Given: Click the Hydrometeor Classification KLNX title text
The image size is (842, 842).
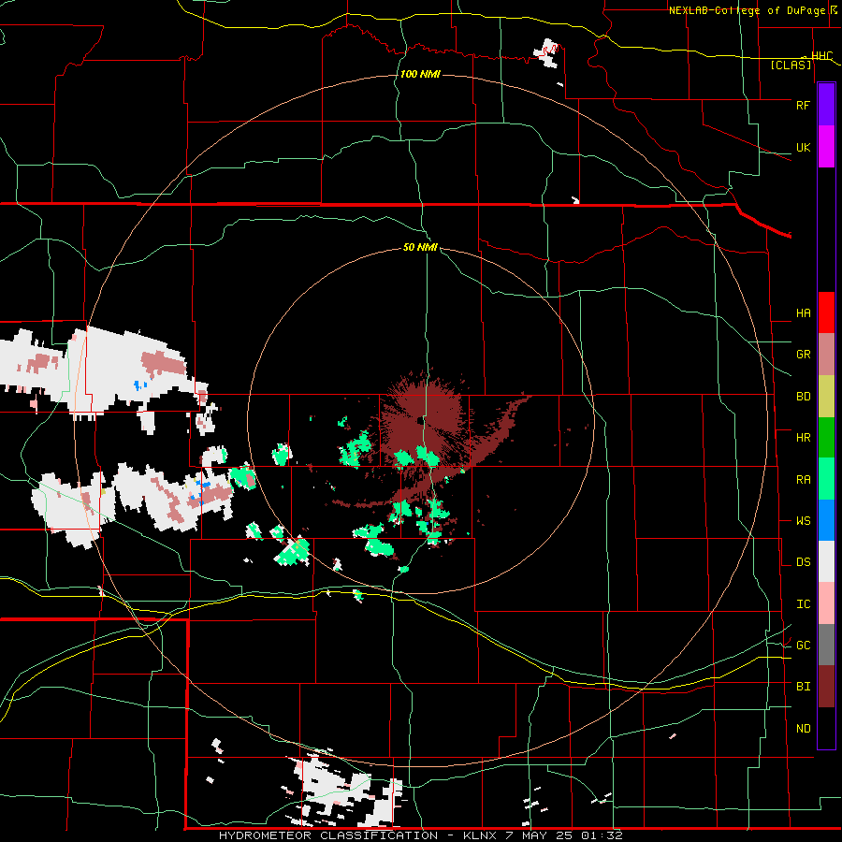Looking at the screenshot, I should [420, 835].
